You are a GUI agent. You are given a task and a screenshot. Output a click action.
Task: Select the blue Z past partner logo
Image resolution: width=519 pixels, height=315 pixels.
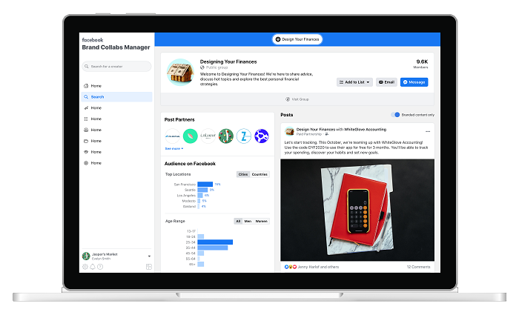[x=244, y=136]
